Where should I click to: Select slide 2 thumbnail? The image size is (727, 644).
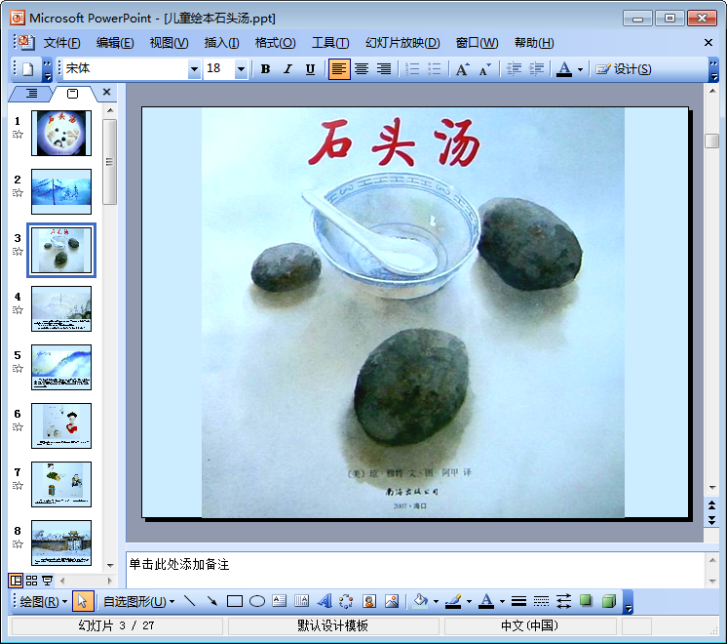pos(61,191)
